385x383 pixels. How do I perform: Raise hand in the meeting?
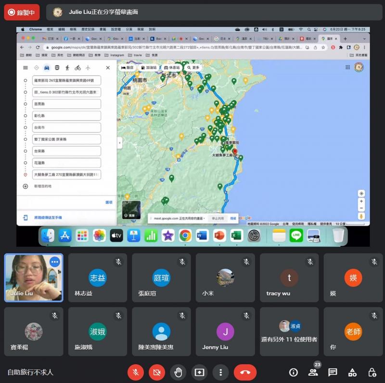[x=178, y=372]
